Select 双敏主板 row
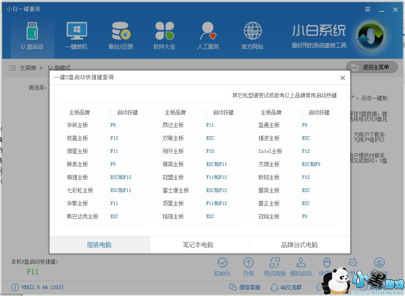 pos(199,138)
